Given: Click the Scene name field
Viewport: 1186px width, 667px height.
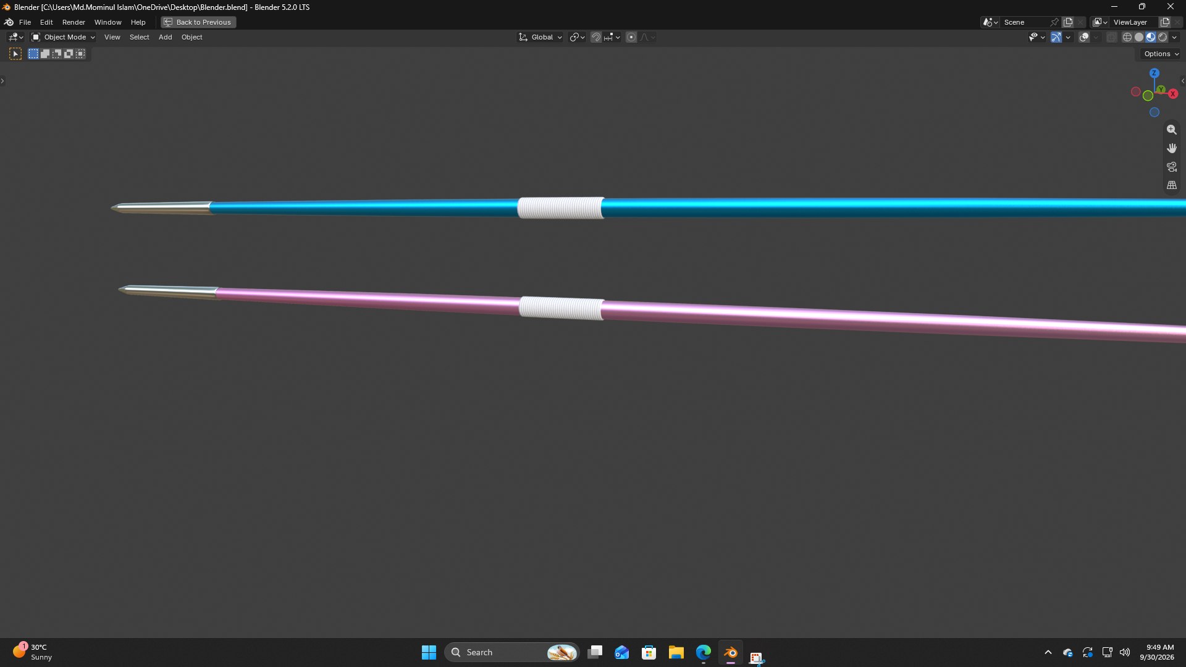Looking at the screenshot, I should click(x=1025, y=22).
